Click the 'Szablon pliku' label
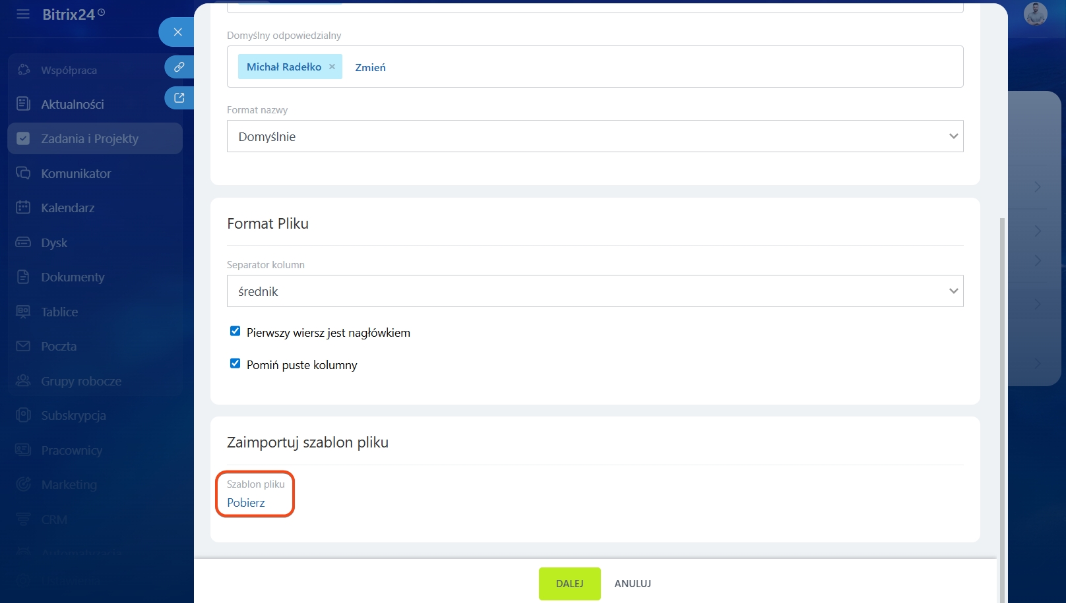1066x603 pixels. point(256,484)
